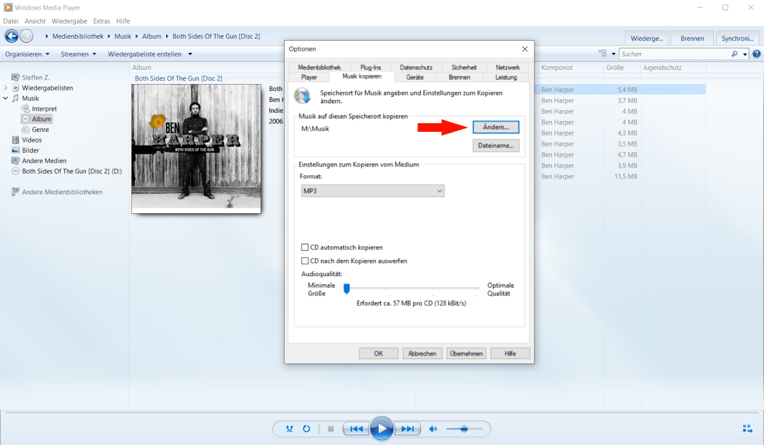Screen dimensions: 764x445
Task: Switch to the Plug-Ins tab
Action: tap(371, 67)
